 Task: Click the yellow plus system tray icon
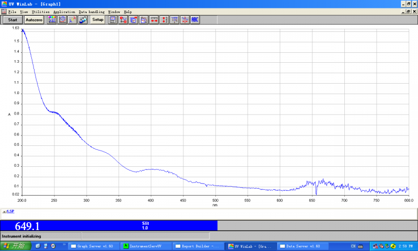393,246
